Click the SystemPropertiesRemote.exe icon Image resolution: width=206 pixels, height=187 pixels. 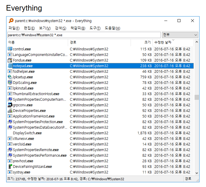(10, 150)
